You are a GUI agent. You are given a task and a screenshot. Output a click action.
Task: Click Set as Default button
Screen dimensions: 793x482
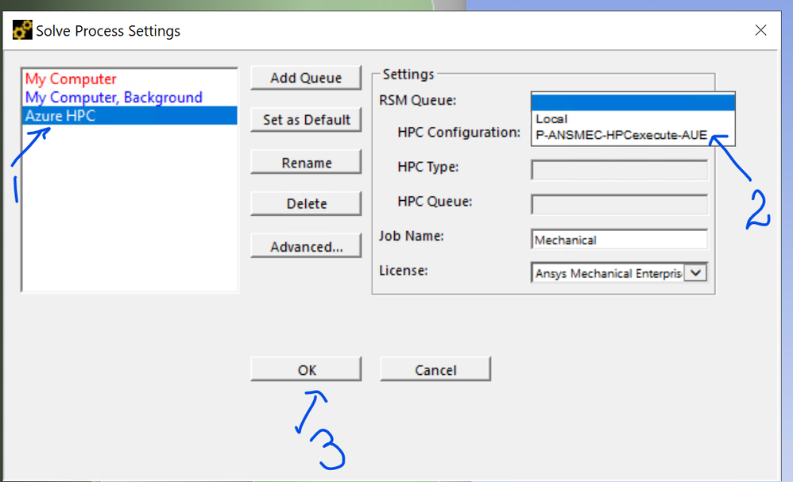306,120
